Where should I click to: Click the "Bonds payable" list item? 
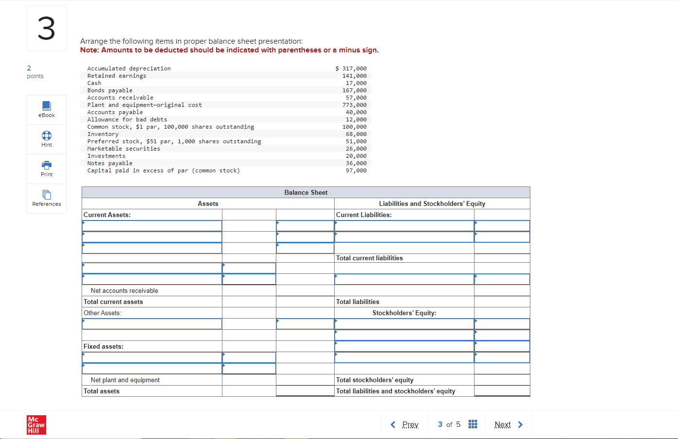[110, 90]
